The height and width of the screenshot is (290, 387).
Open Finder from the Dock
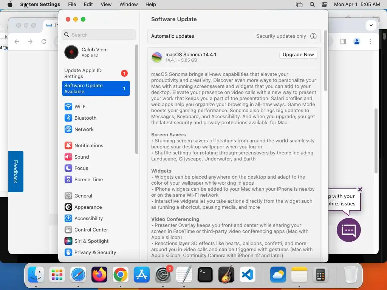(x=36, y=275)
